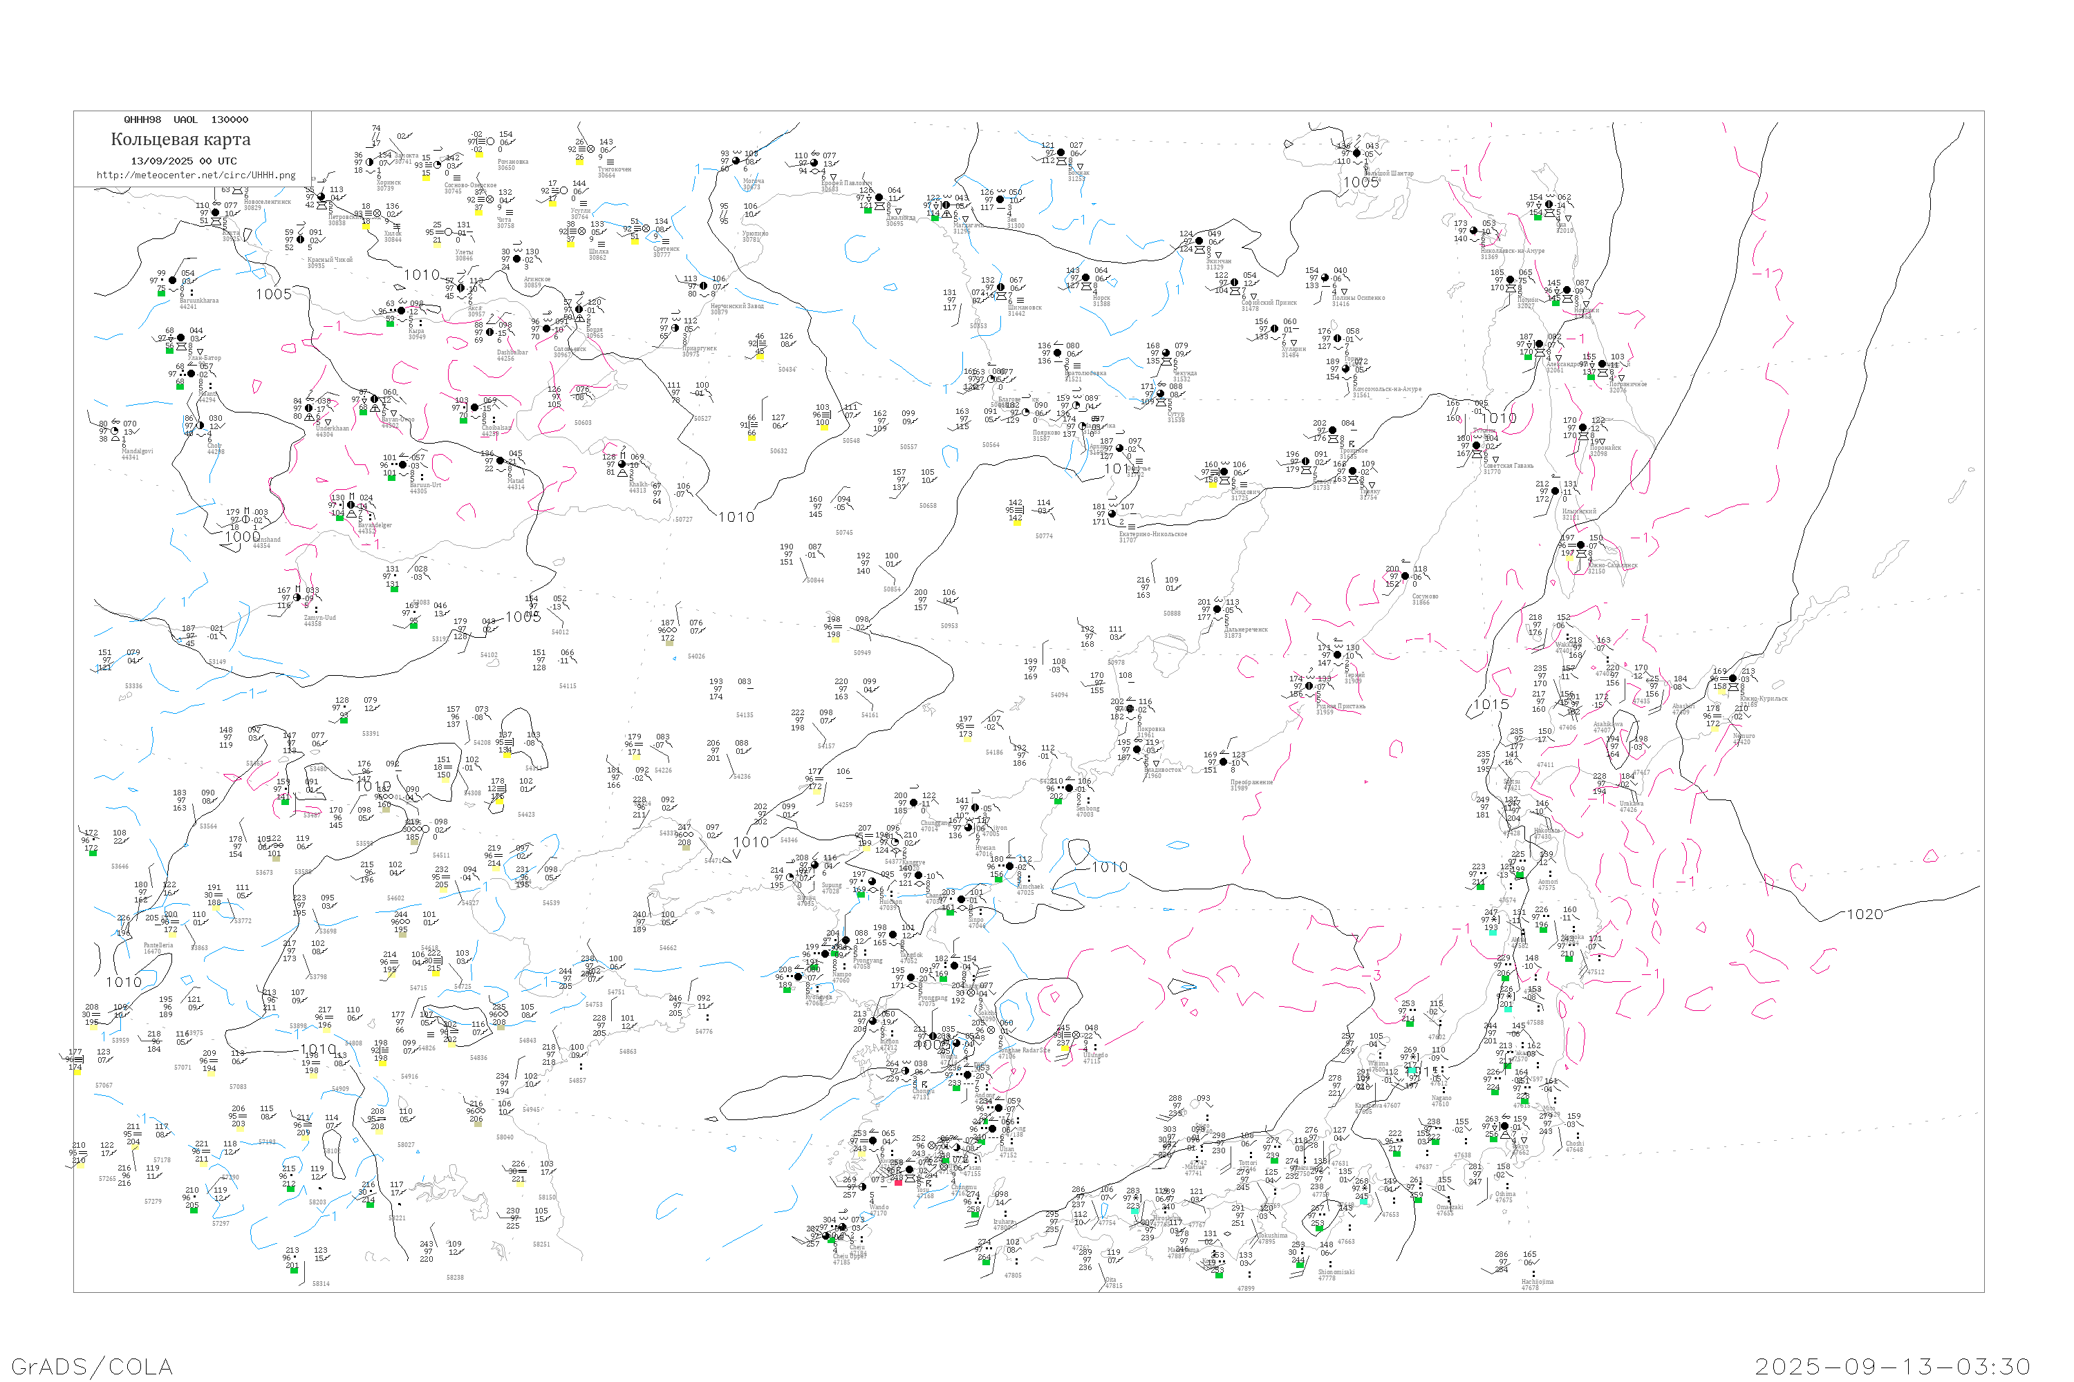Select the Оха station cloud-cover symbol

tap(1549, 205)
